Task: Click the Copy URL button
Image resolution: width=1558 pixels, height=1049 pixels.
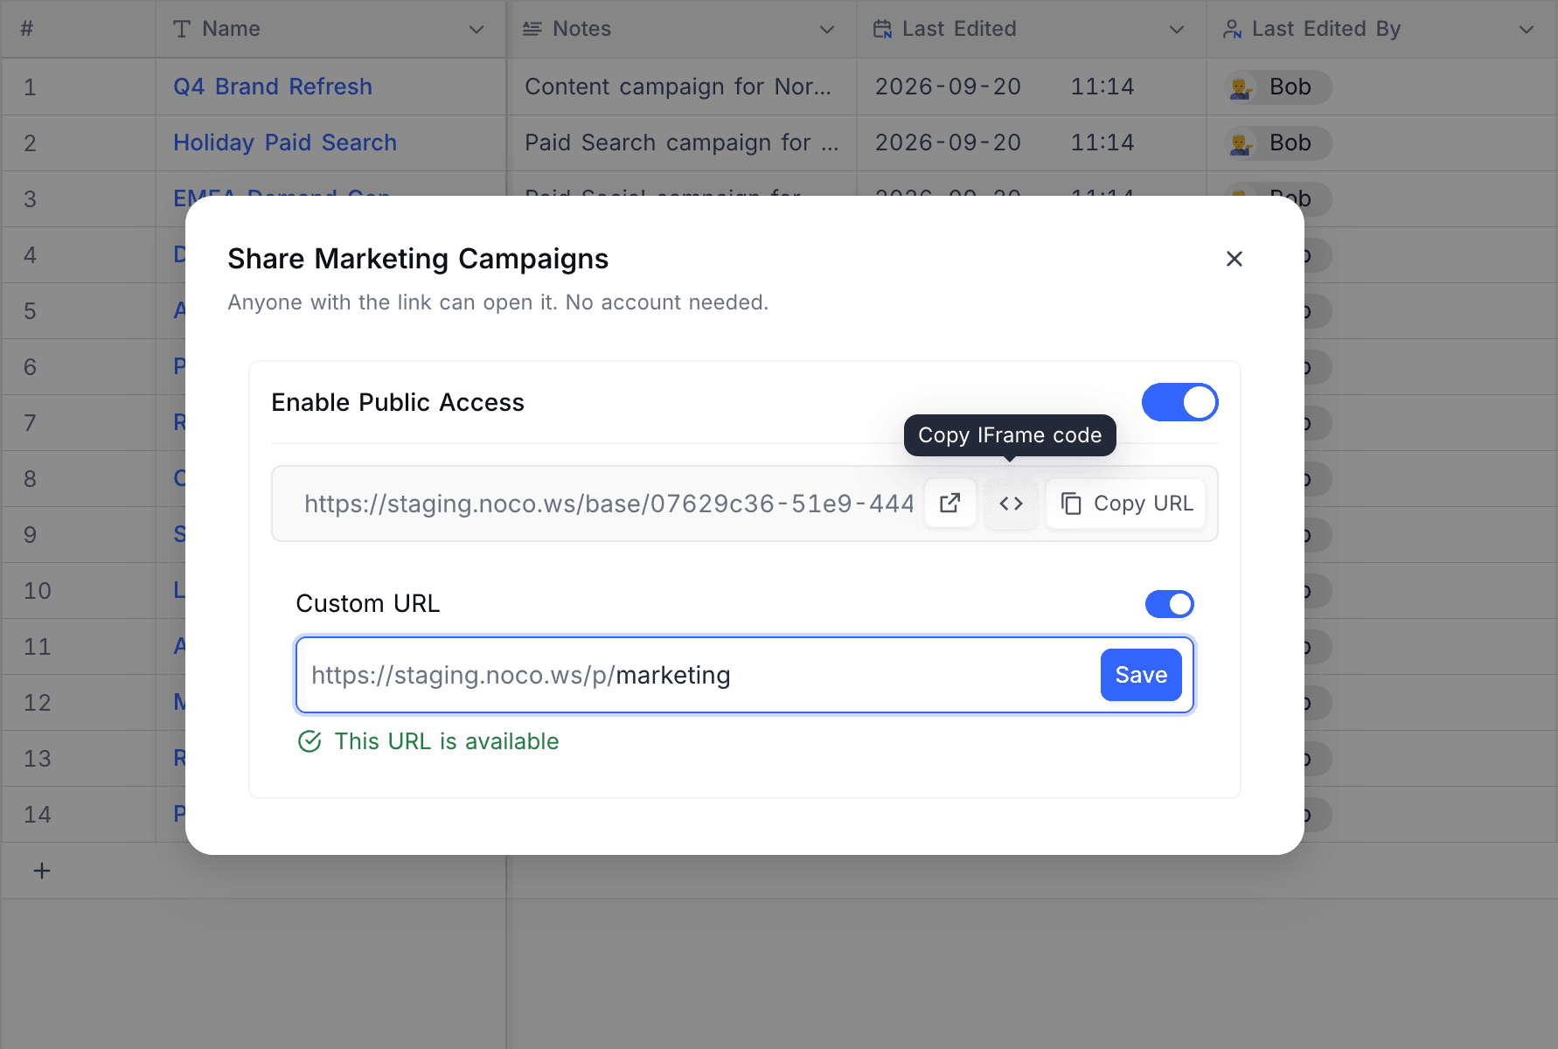Action: (x=1126, y=504)
